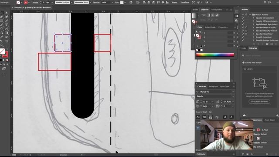The image size is (279, 157).
Task: Switch to the Color Guide tab
Action: click(210, 27)
